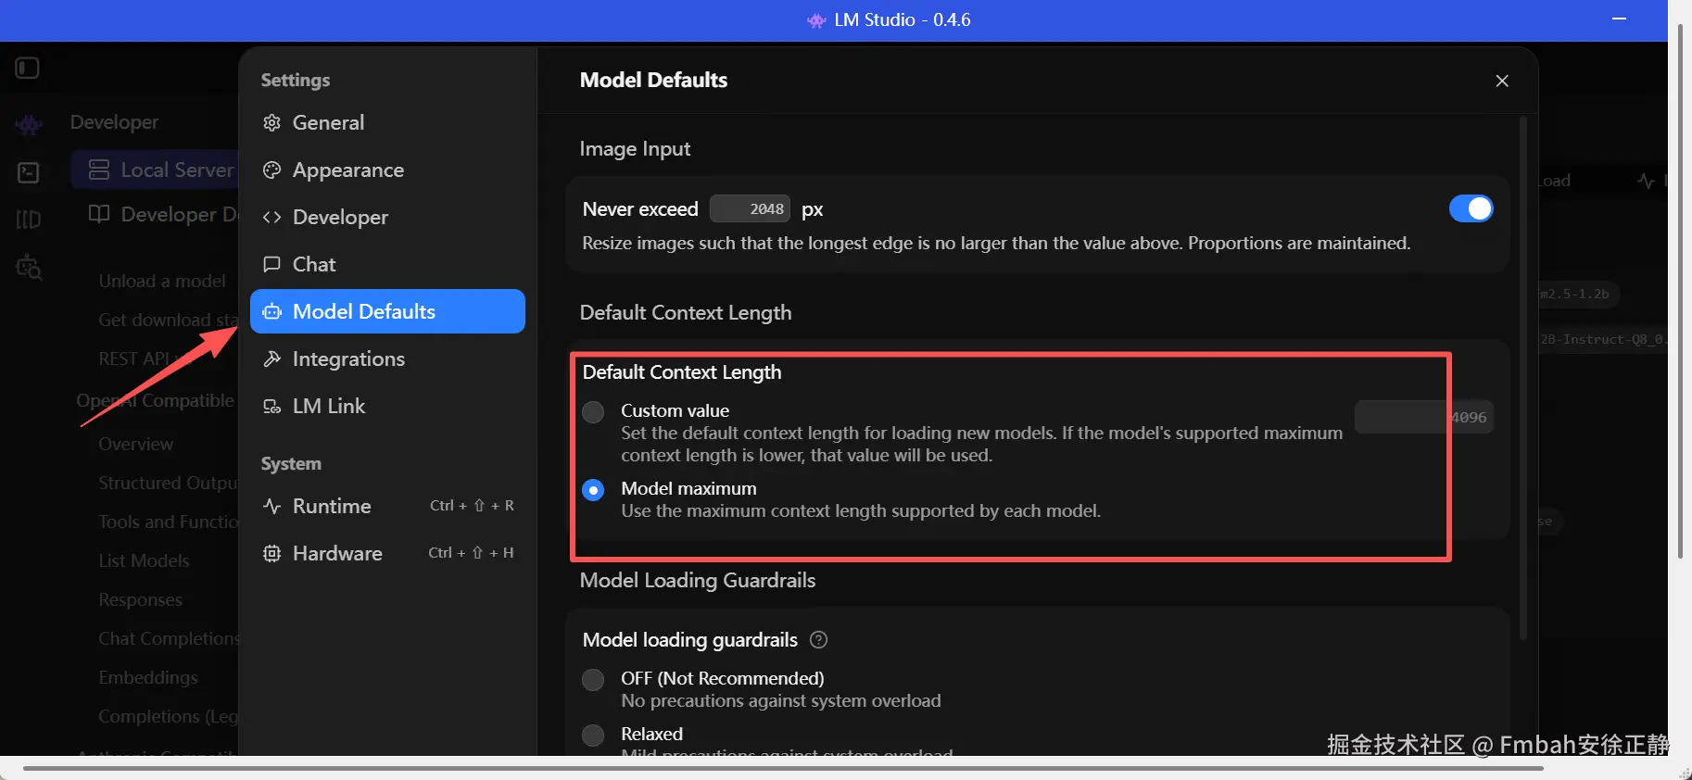Open the terminal icon in left rail
1692x780 pixels.
coord(29,172)
